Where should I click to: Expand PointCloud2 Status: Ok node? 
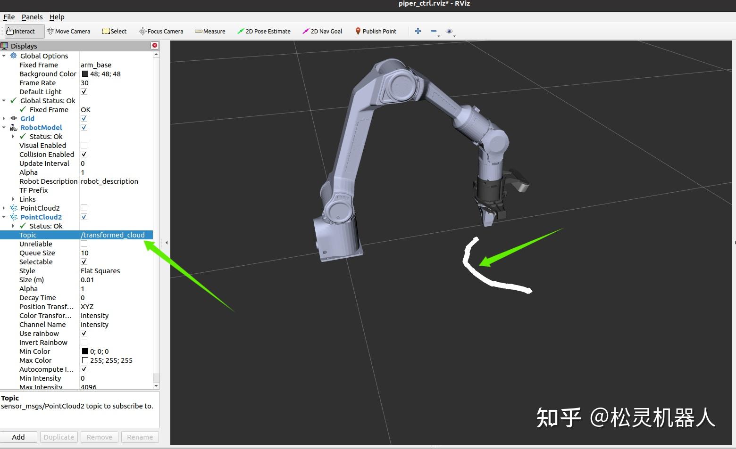(x=13, y=226)
